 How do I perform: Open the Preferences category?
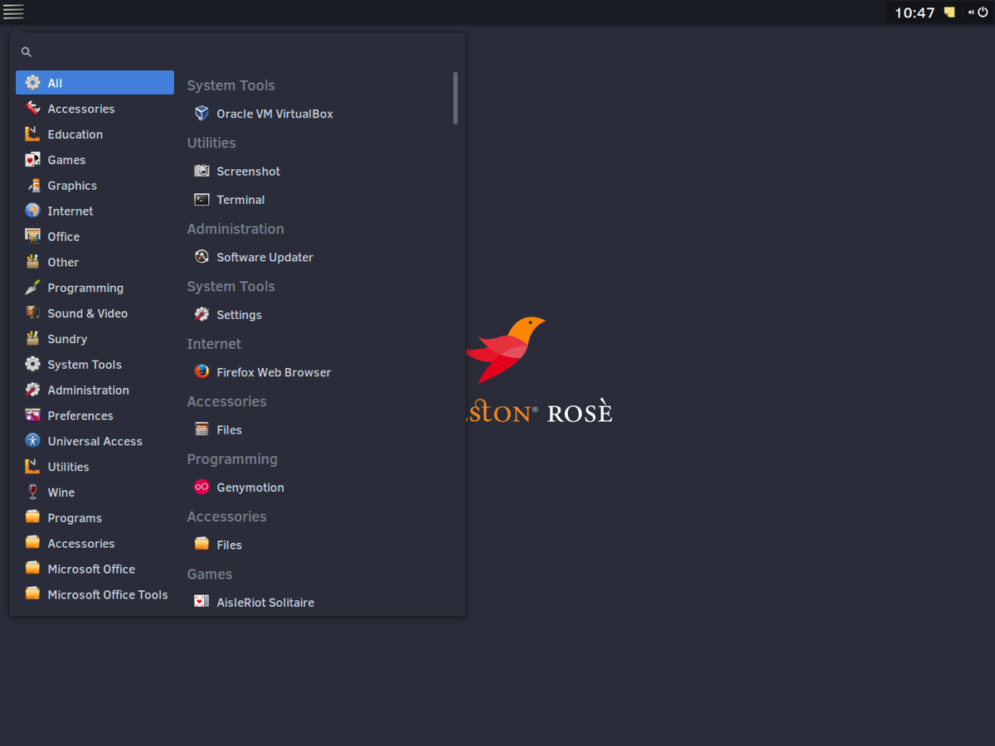tap(95, 416)
